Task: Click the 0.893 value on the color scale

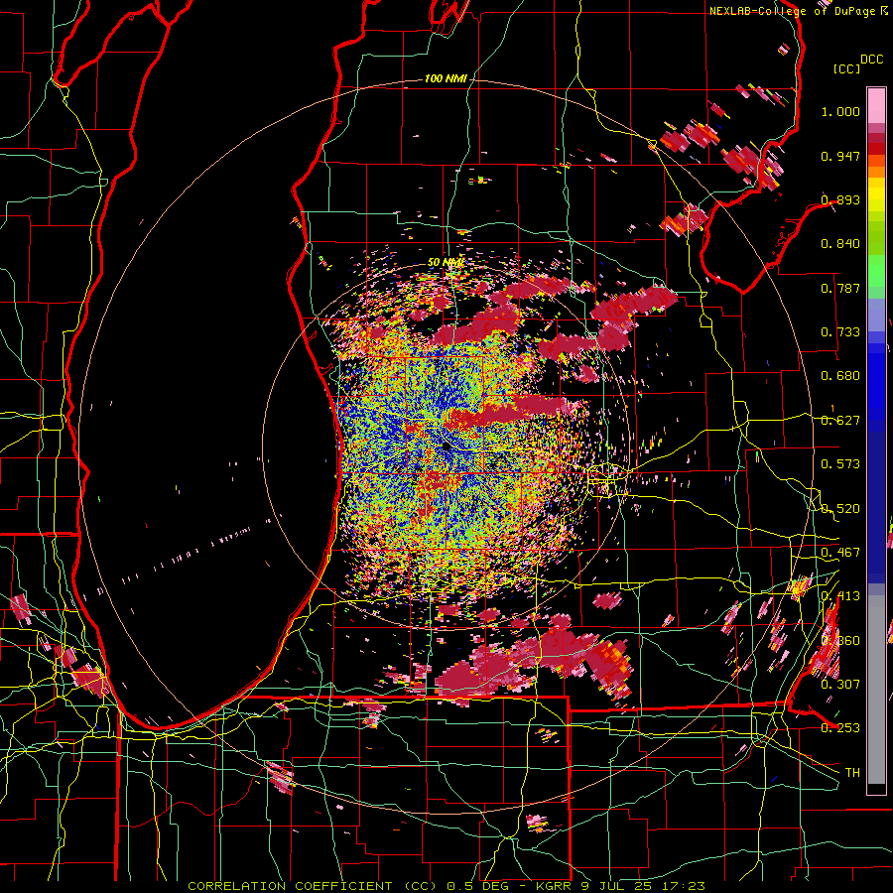Action: [840, 199]
